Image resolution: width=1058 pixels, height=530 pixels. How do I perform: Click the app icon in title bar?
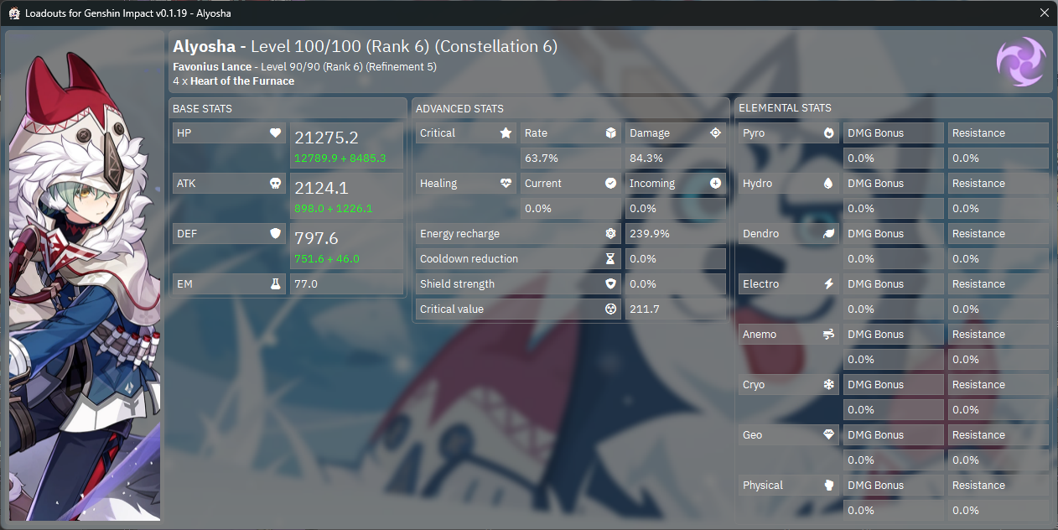[x=14, y=13]
